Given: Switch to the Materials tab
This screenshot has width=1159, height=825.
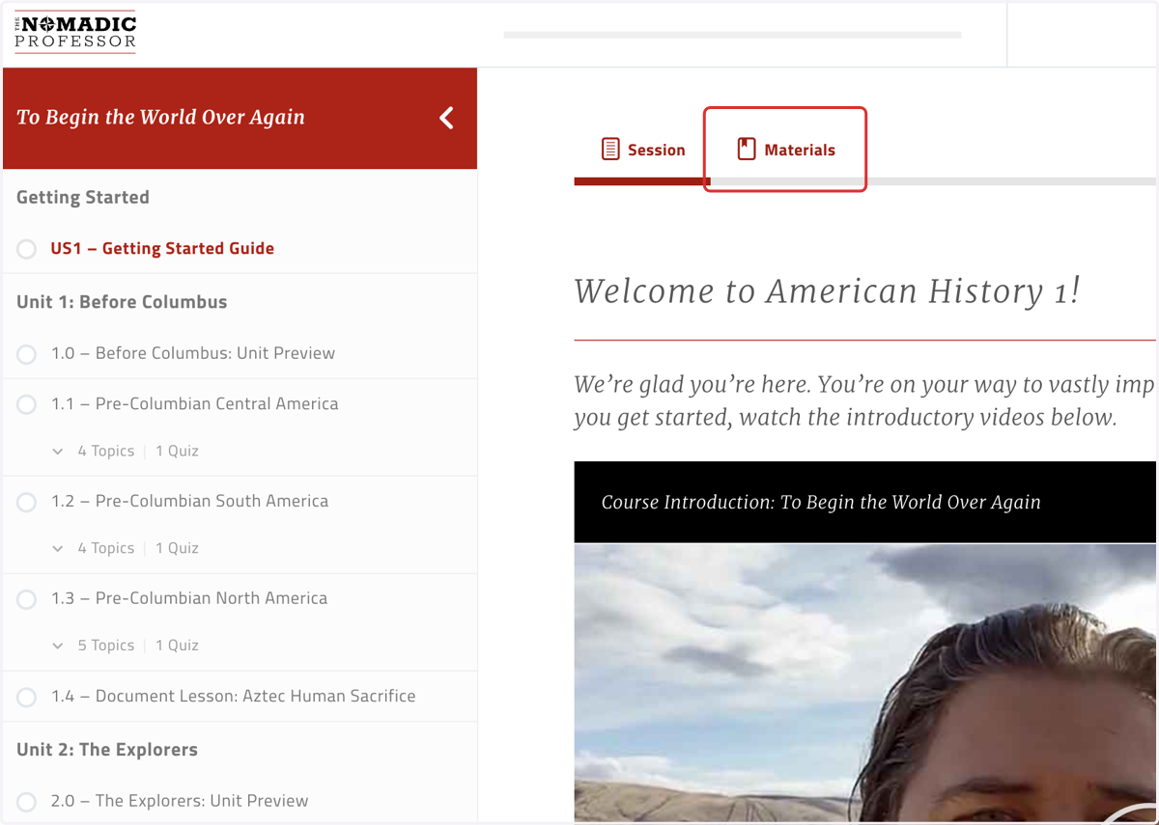Looking at the screenshot, I should pos(786,150).
